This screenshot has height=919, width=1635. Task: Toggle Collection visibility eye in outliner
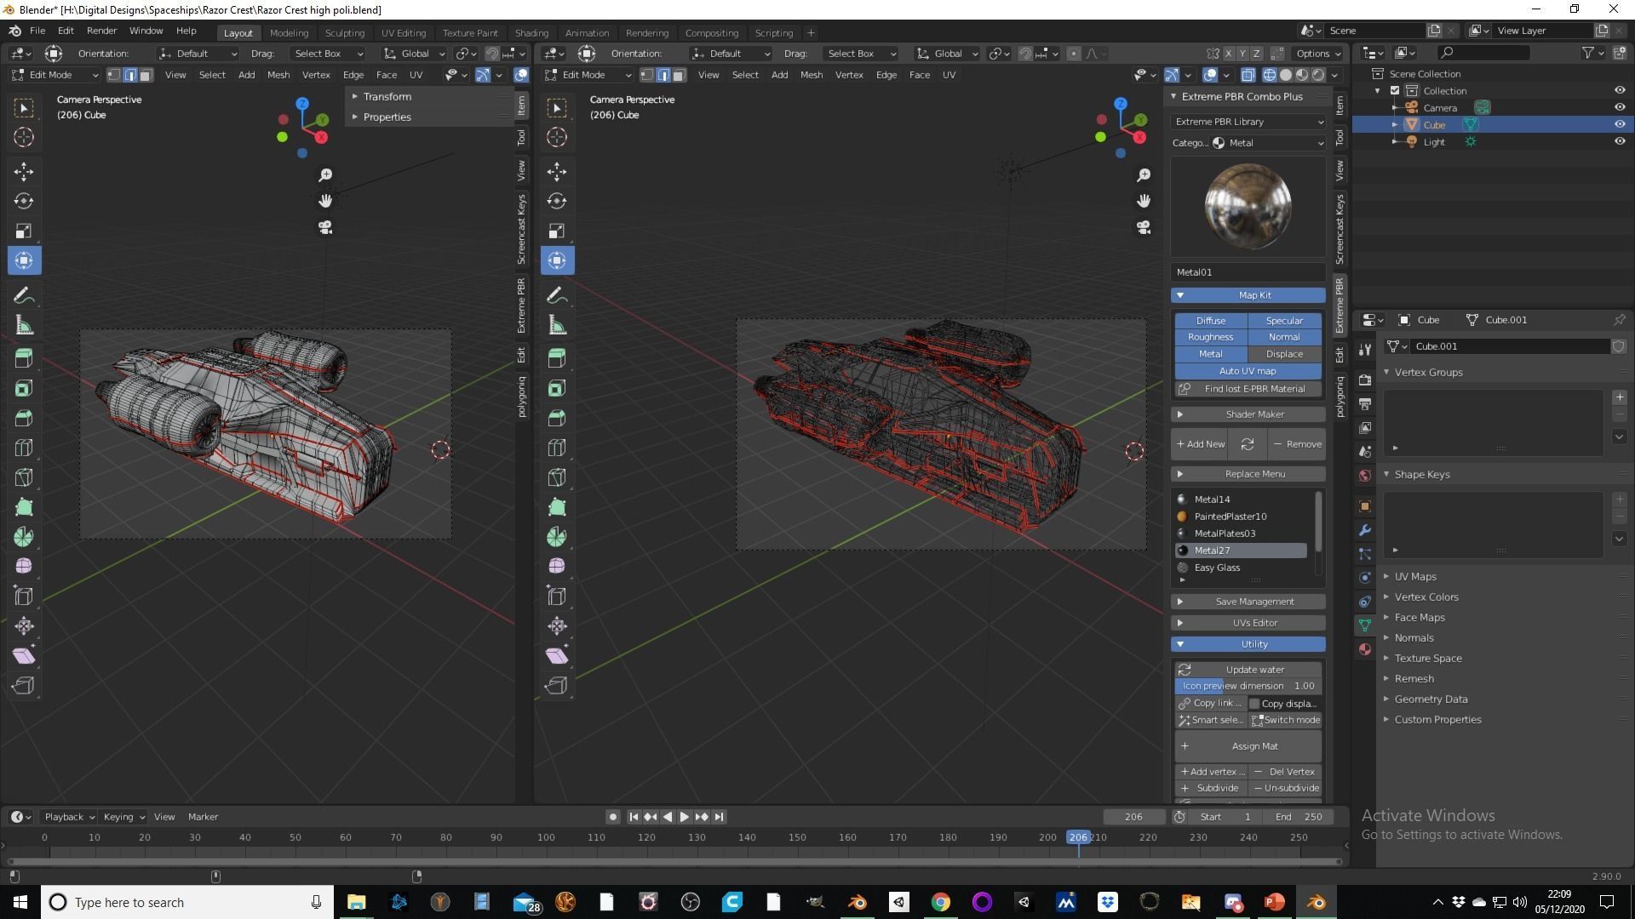(1620, 90)
